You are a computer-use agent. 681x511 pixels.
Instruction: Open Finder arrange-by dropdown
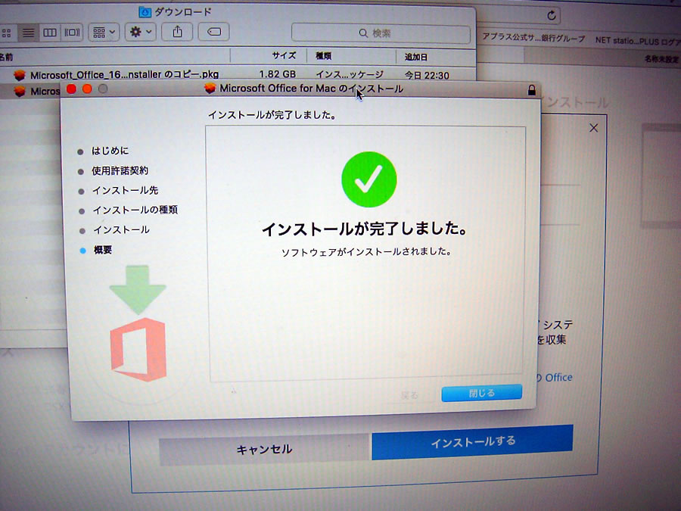tap(104, 32)
